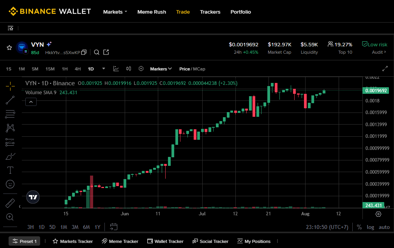Open the Portfolio page
This screenshot has width=394, height=248.
(241, 12)
